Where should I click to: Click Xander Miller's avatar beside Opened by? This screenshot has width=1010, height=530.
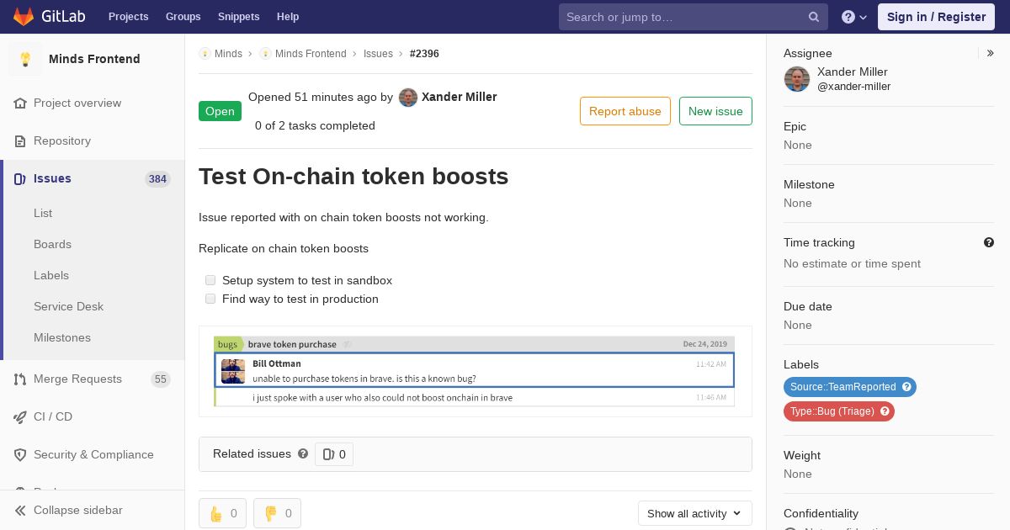pos(408,98)
